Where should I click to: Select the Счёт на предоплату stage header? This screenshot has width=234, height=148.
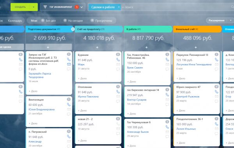click(99, 29)
